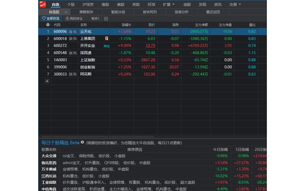Click the 今日涨幅 column header

[220, 149]
